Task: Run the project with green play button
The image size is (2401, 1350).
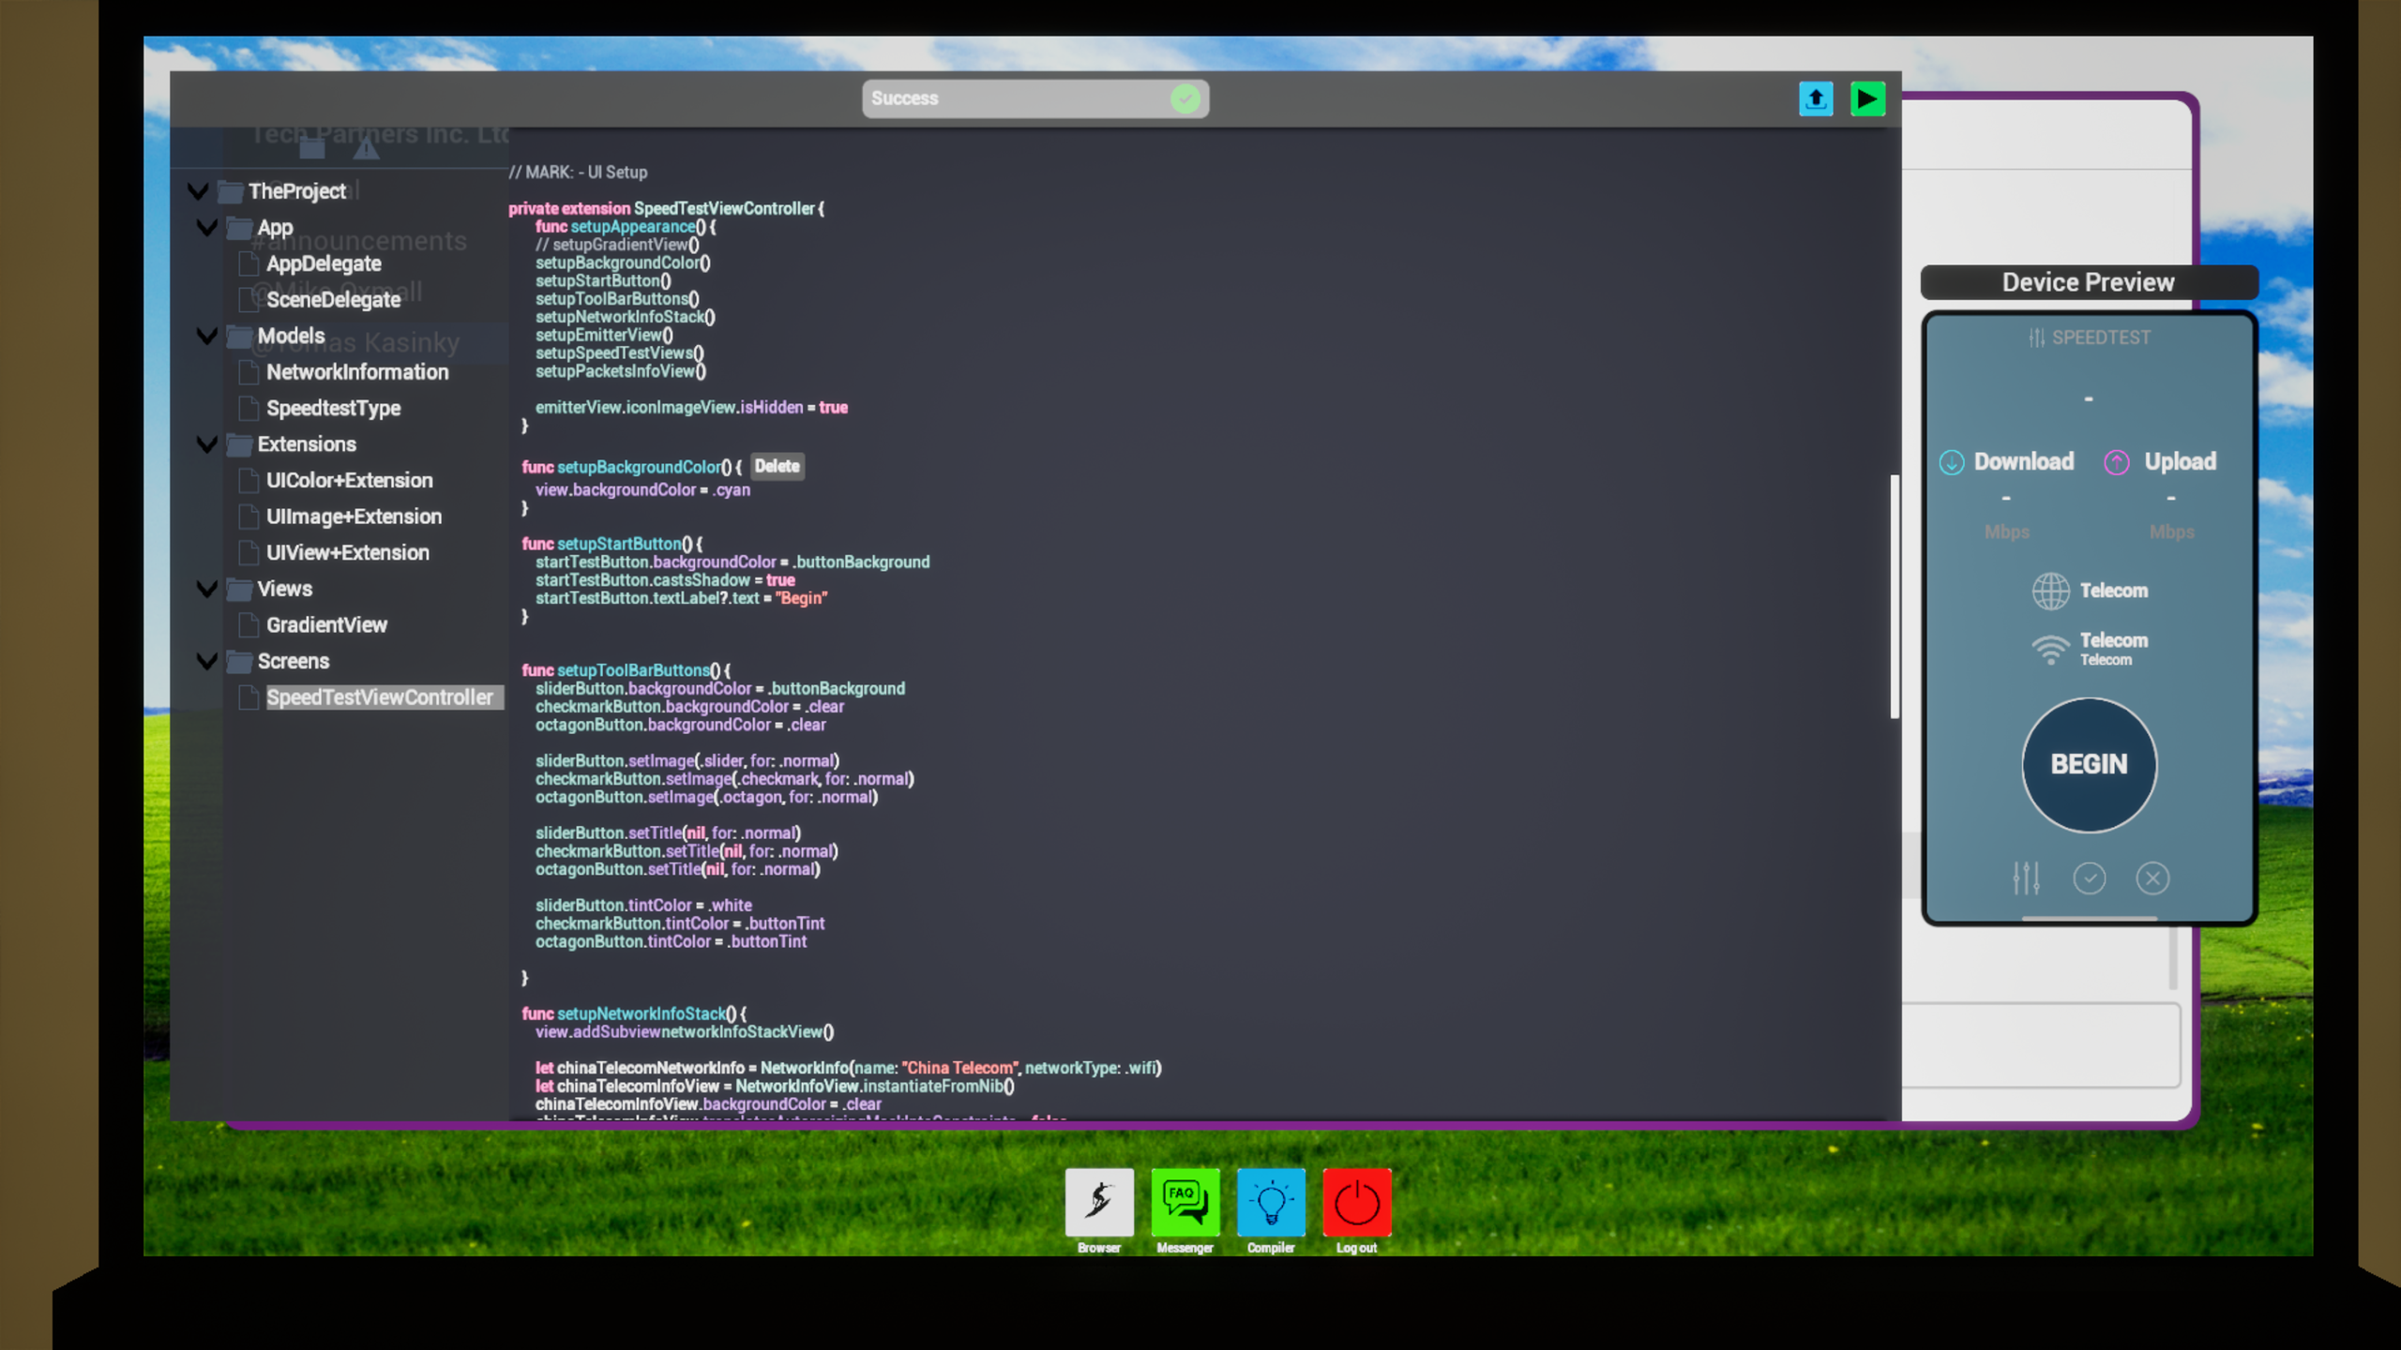Action: tap(1867, 98)
